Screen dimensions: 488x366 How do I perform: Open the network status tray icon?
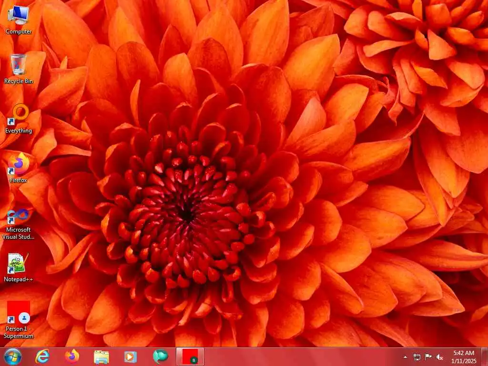[417, 357]
